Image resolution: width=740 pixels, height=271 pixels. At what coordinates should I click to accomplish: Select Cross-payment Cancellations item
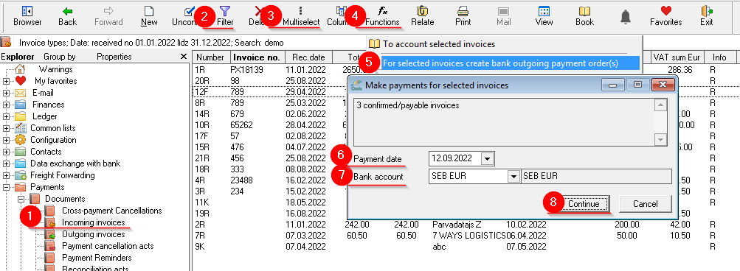tap(112, 211)
